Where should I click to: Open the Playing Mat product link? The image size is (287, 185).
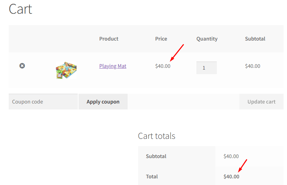pyautogui.click(x=113, y=66)
